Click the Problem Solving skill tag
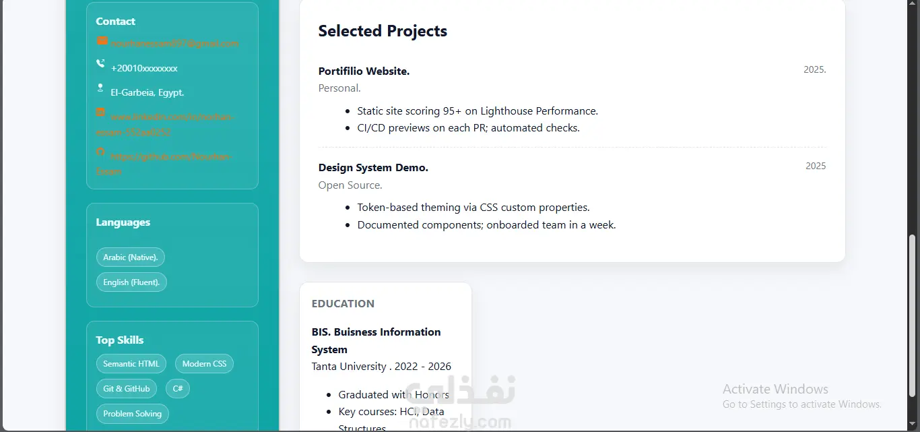This screenshot has width=920, height=432. pyautogui.click(x=133, y=414)
